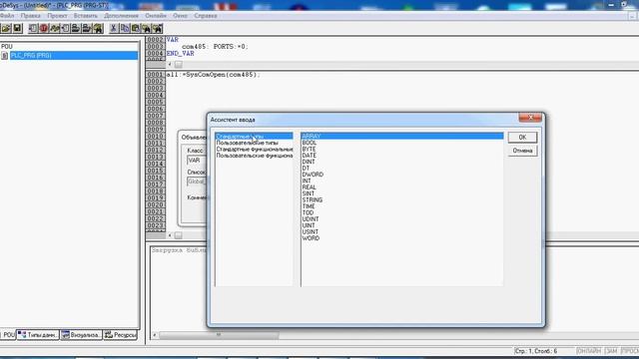The height and width of the screenshot is (359, 639).
Task: Click Отмена in the input assistant dialog
Action: pos(522,151)
